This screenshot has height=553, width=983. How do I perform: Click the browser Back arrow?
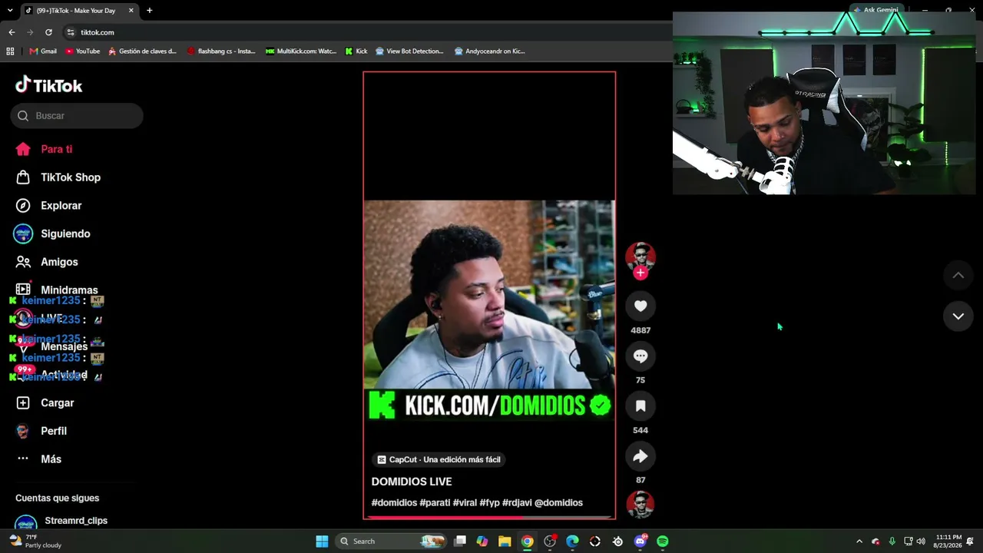12,32
